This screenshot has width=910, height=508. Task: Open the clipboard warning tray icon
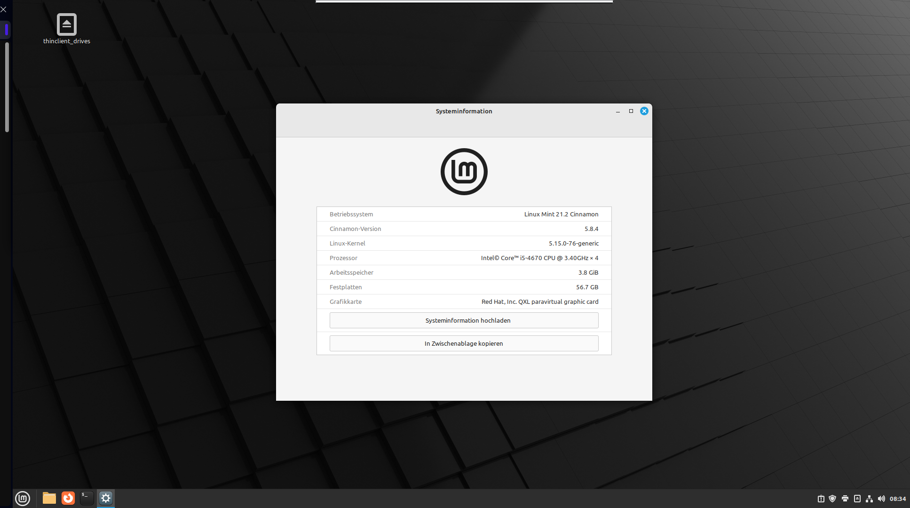coord(821,499)
